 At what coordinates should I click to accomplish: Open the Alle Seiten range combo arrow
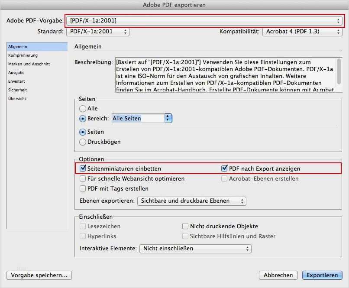pos(168,118)
